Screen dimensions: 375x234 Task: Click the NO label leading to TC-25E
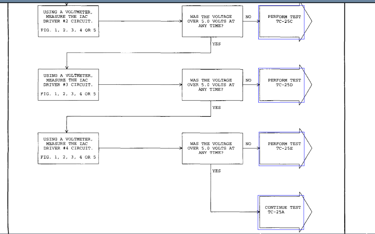click(248, 144)
